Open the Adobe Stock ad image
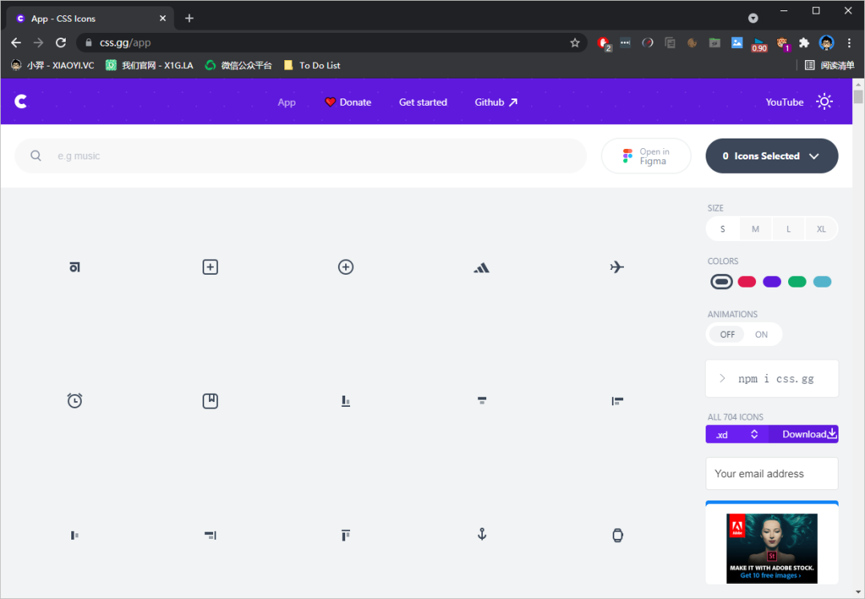 pos(772,549)
